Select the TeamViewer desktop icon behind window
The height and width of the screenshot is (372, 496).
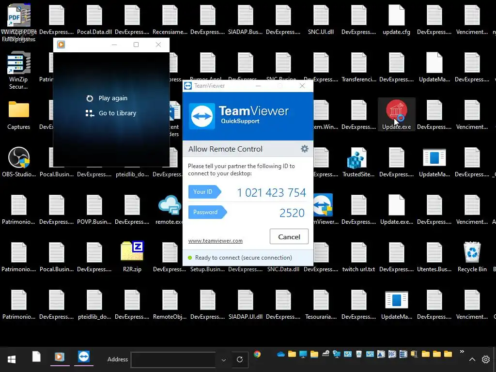(x=323, y=209)
